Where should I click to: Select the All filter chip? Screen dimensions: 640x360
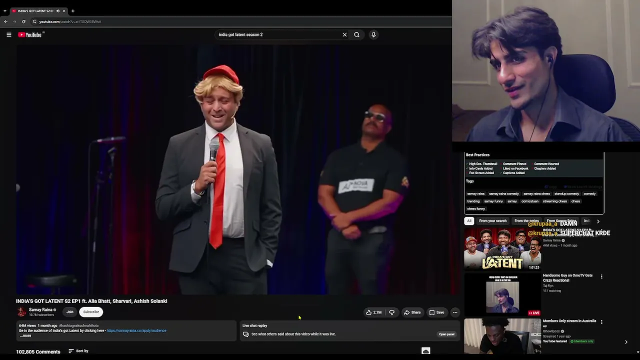(469, 221)
